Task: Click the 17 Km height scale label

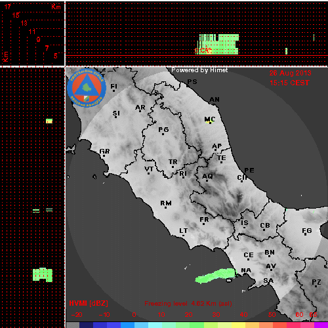Action: pos(7,7)
